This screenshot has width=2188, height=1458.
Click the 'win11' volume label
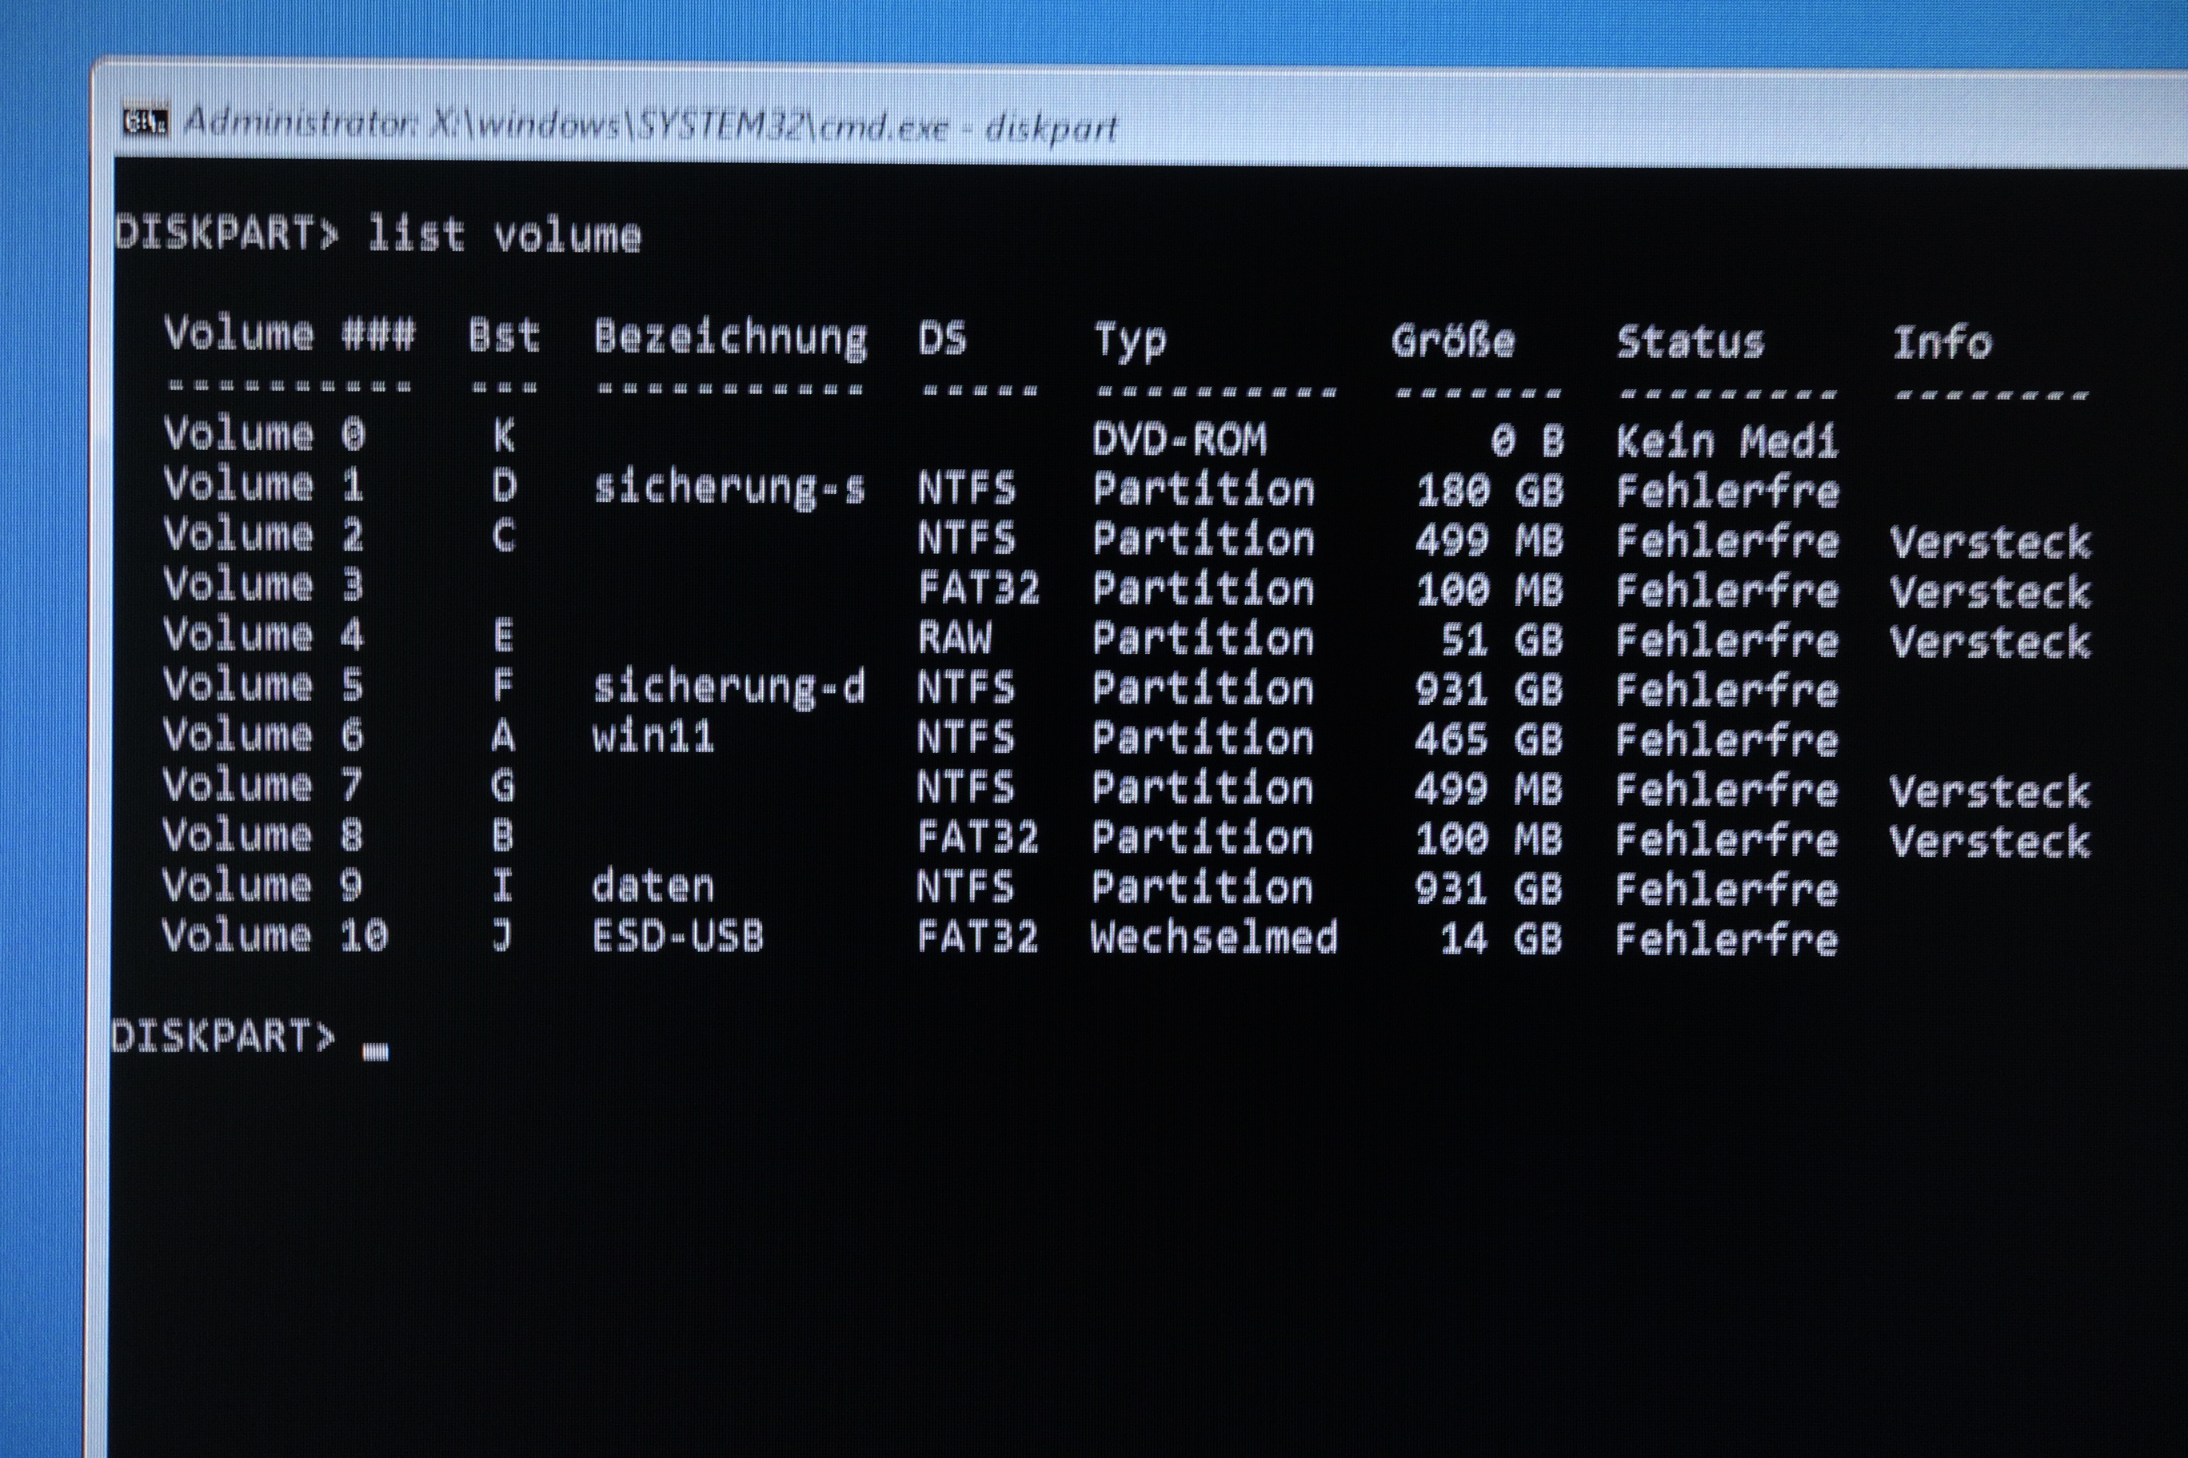653,737
